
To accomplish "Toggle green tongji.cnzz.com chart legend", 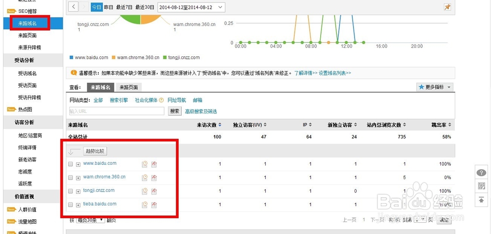I will [181, 57].
